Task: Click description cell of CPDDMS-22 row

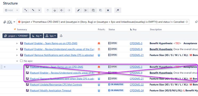Action: pos(174,85)
